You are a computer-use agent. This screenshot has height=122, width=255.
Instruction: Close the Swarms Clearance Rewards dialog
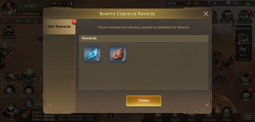click(x=206, y=14)
